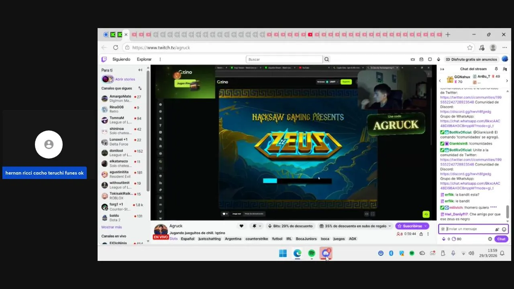Open the BocaJuniors tag
The height and width of the screenshot is (289, 514).
(x=306, y=239)
